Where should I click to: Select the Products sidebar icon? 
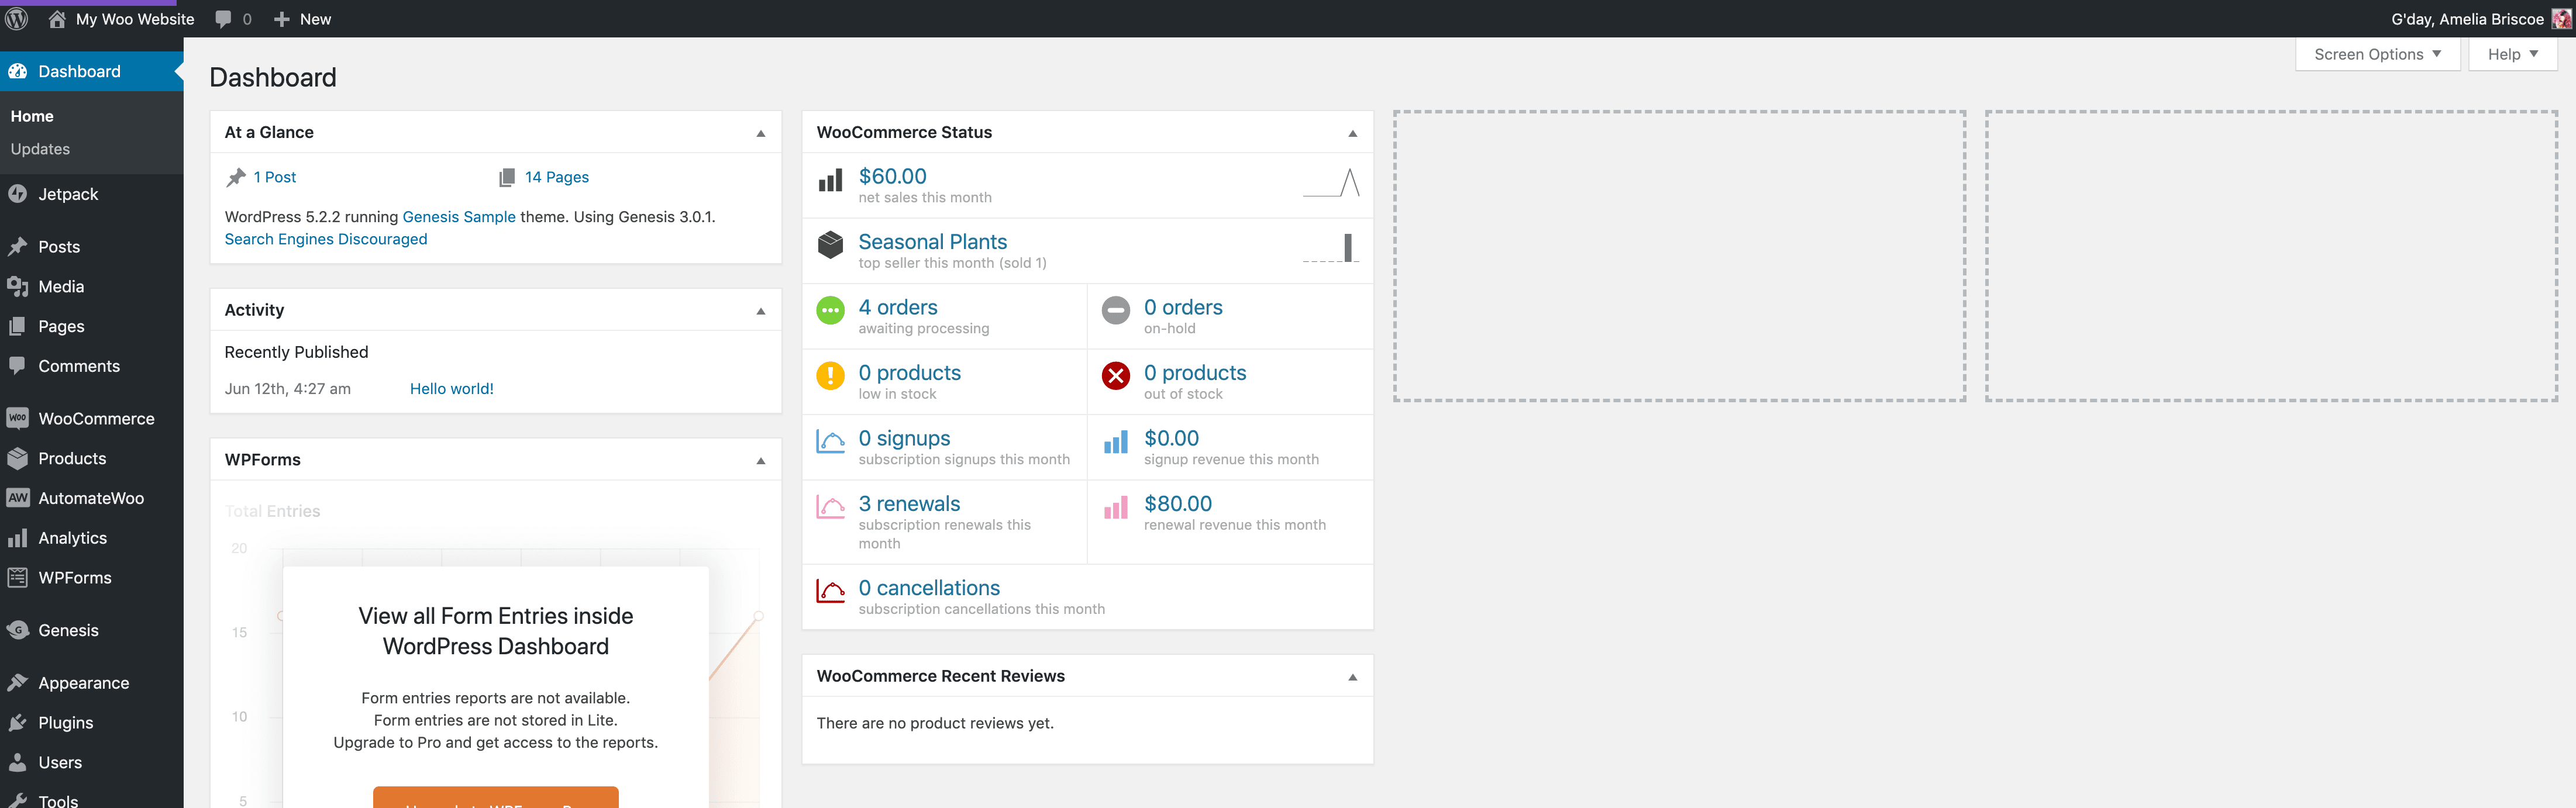[18, 458]
